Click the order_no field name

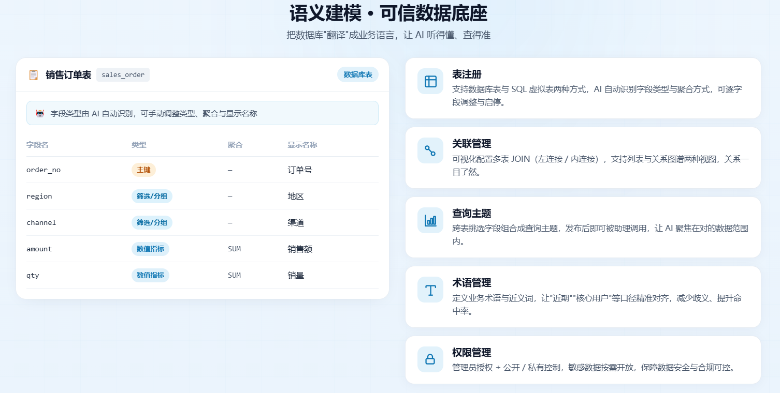pos(44,170)
